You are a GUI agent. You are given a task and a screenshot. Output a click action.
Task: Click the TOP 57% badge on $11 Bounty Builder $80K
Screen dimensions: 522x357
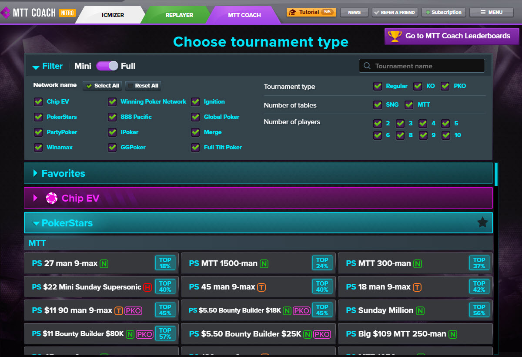(165, 333)
